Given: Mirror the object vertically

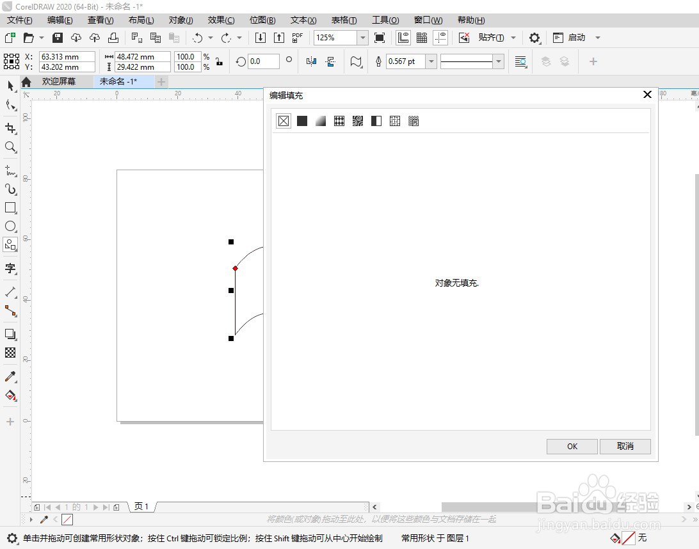Looking at the screenshot, I should tap(330, 61).
